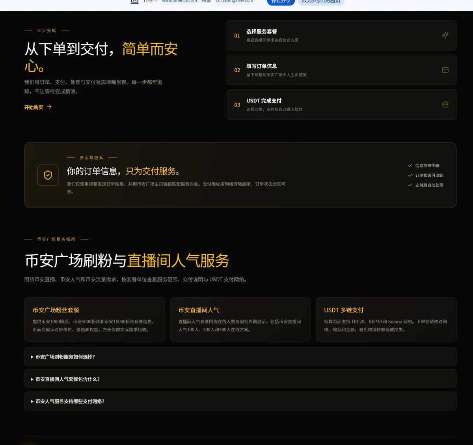The image size is (473, 445).
Task: Click the step number 02
Action: click(x=237, y=70)
